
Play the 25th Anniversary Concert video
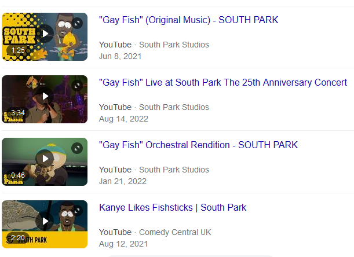pyautogui.click(x=45, y=96)
